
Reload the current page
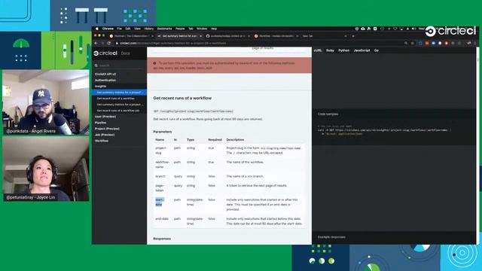tap(108, 44)
